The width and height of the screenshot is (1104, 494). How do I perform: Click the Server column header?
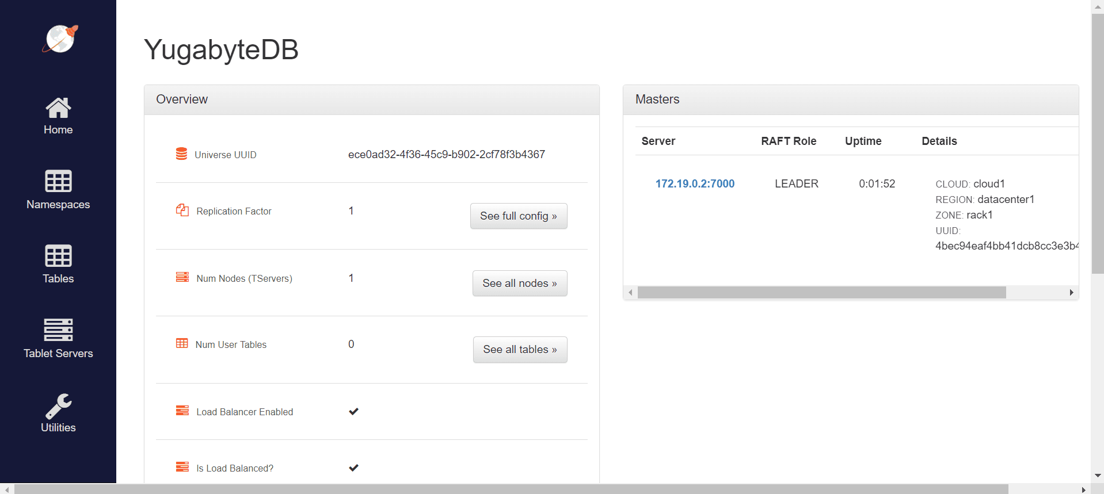coord(658,141)
